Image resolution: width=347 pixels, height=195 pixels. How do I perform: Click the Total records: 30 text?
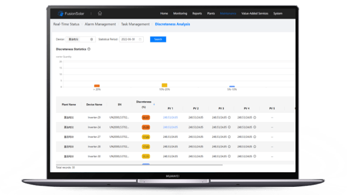[65, 167]
